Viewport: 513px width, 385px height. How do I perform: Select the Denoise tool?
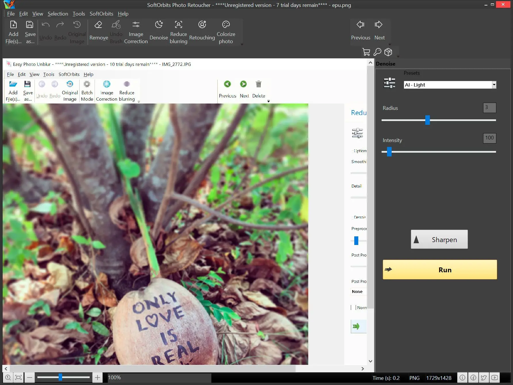tap(158, 31)
